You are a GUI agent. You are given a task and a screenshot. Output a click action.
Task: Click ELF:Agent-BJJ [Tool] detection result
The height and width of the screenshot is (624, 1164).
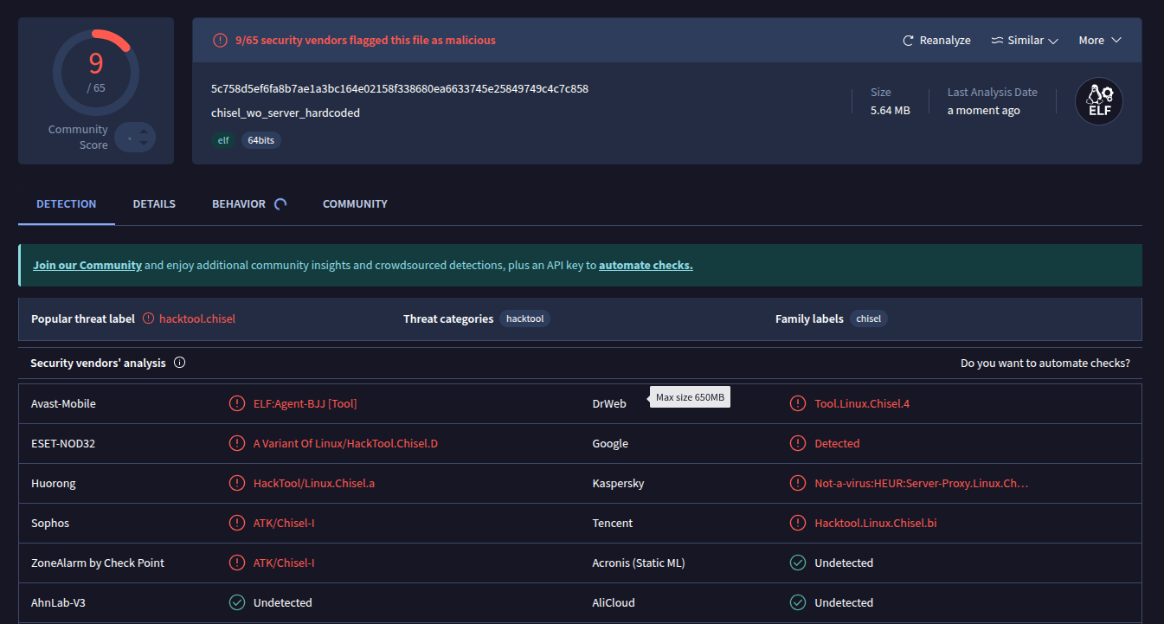click(305, 404)
